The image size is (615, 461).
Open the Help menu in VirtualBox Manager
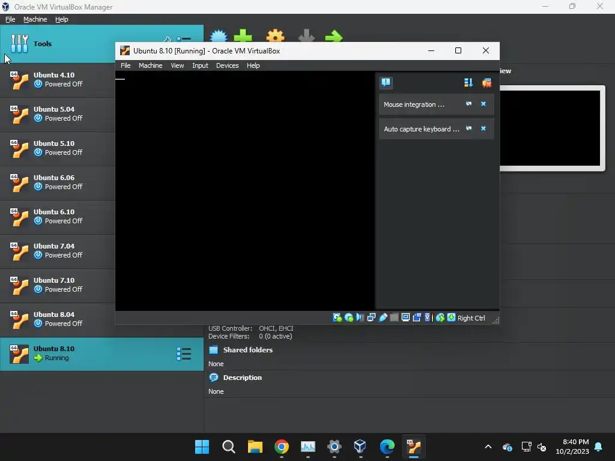tap(62, 19)
